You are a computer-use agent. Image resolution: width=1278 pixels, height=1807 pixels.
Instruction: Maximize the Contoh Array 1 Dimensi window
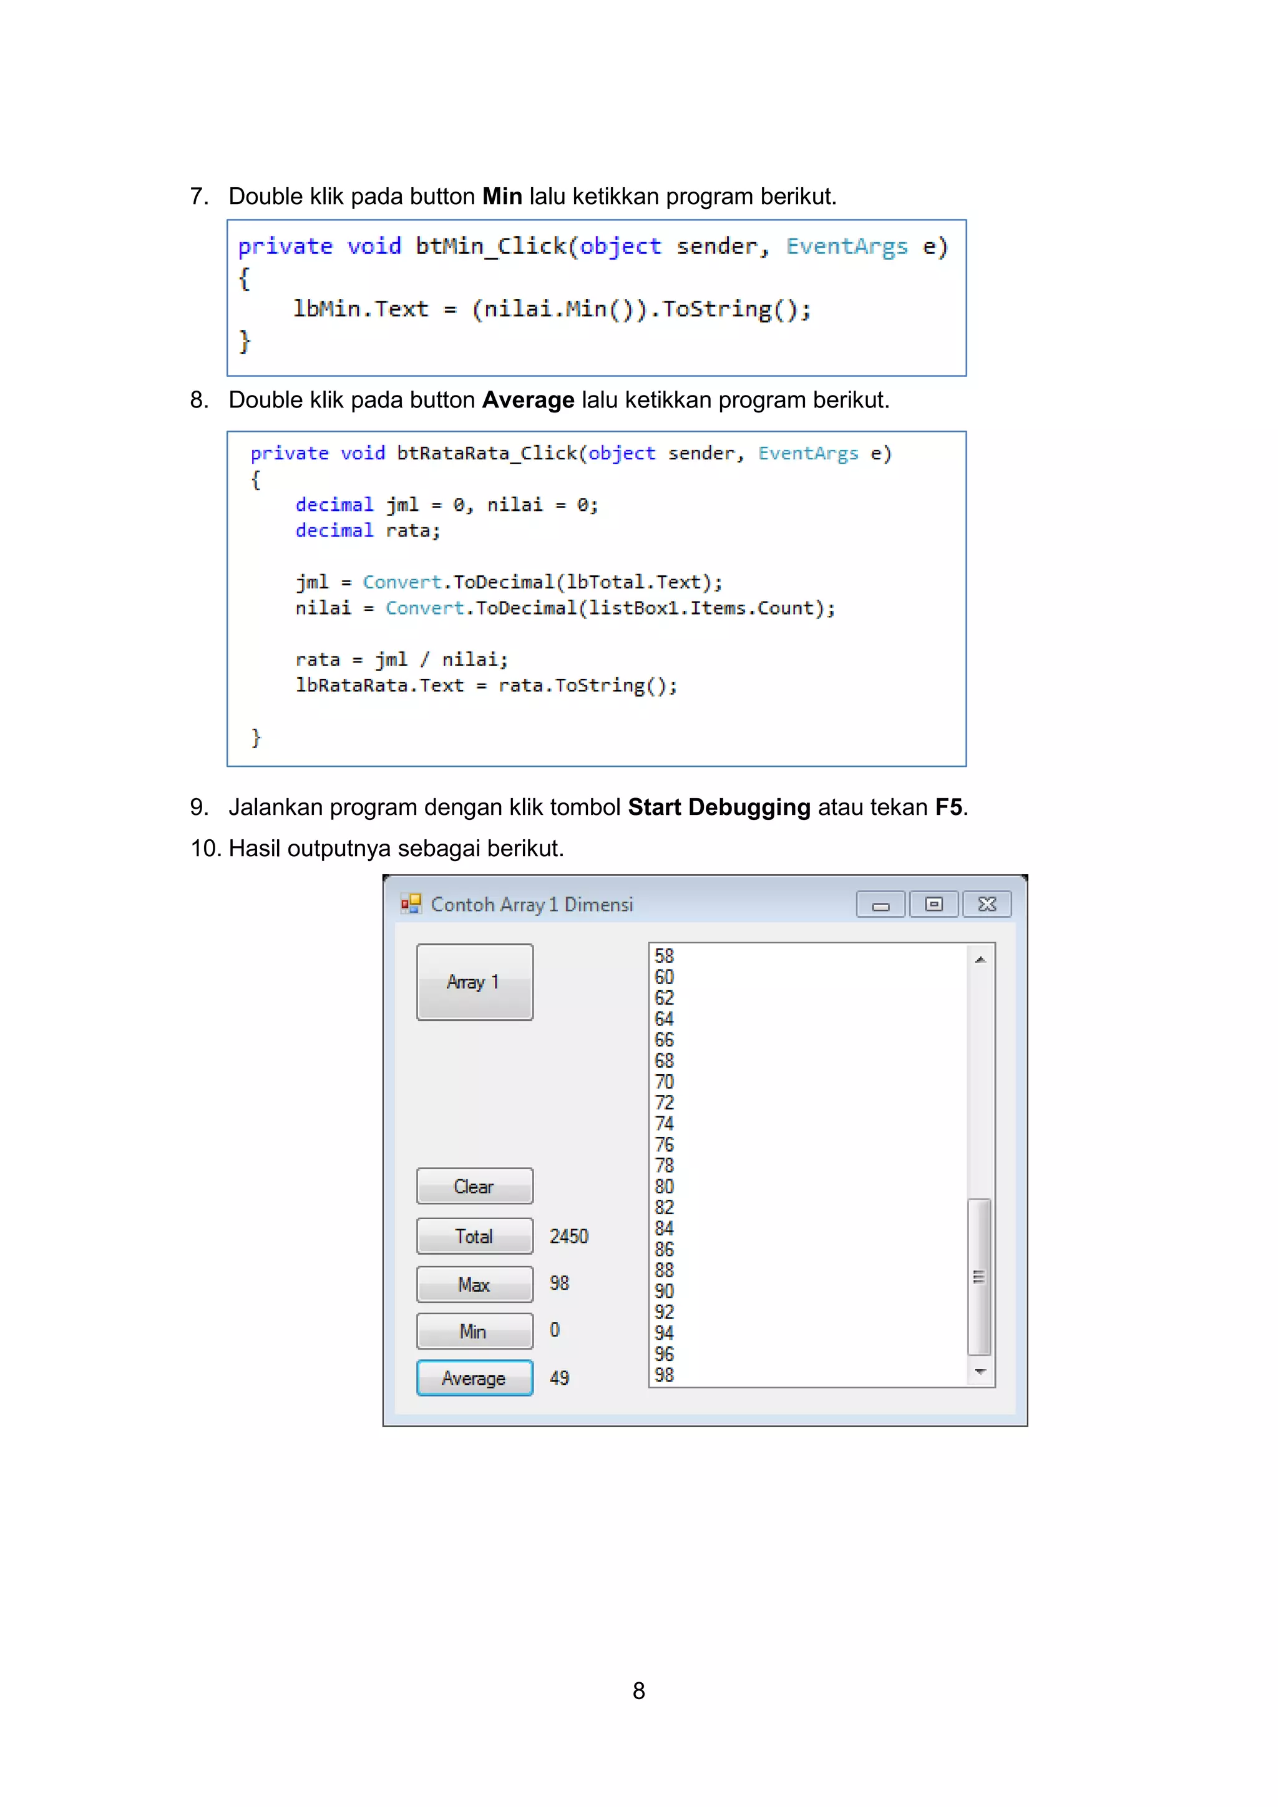click(934, 905)
